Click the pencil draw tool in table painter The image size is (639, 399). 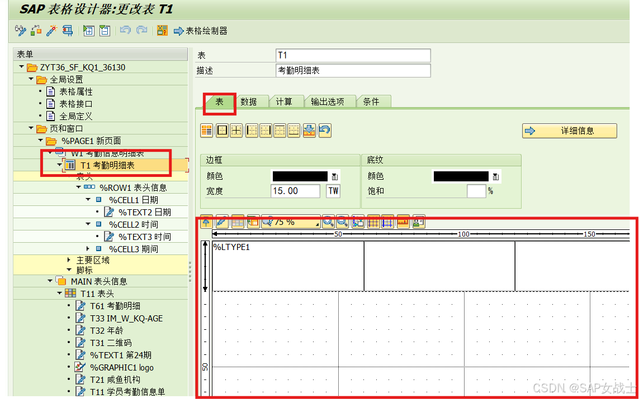222,222
